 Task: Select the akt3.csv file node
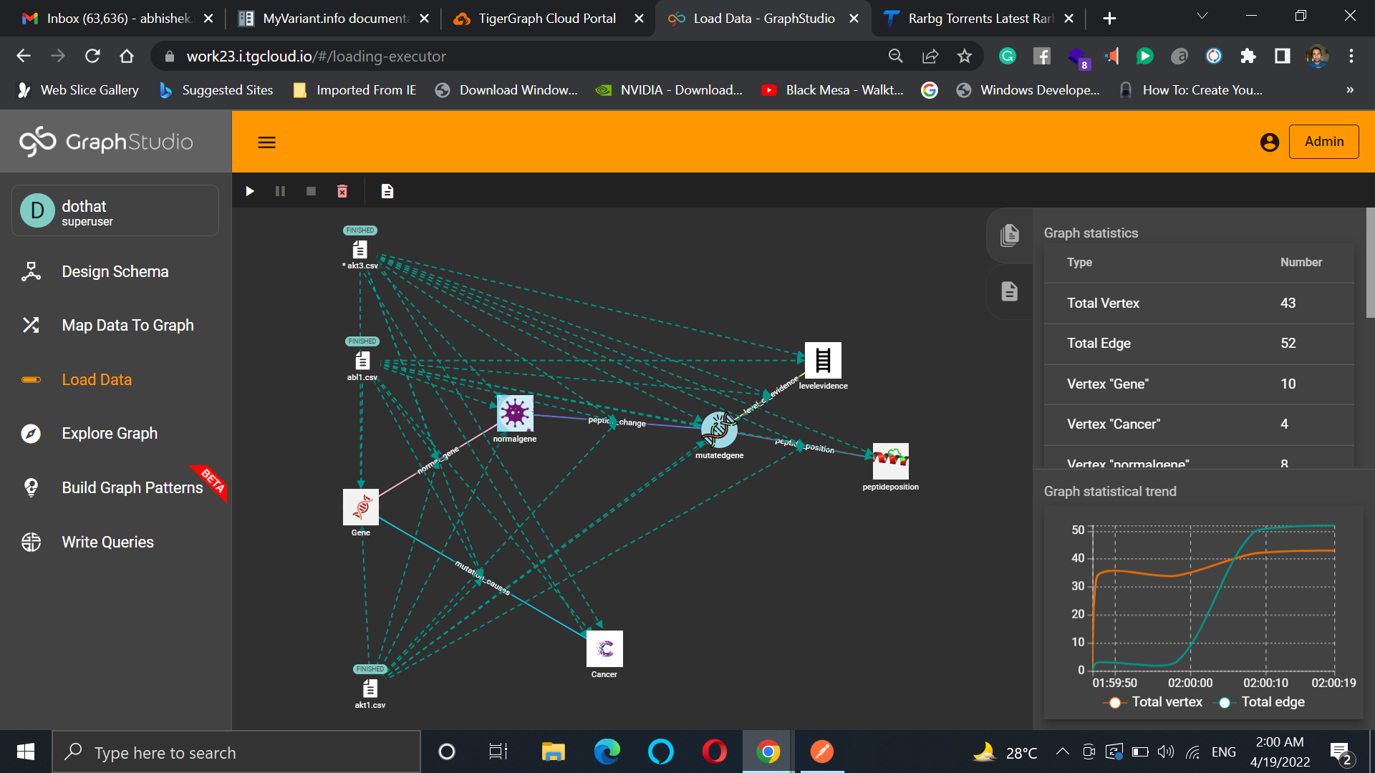(x=360, y=250)
